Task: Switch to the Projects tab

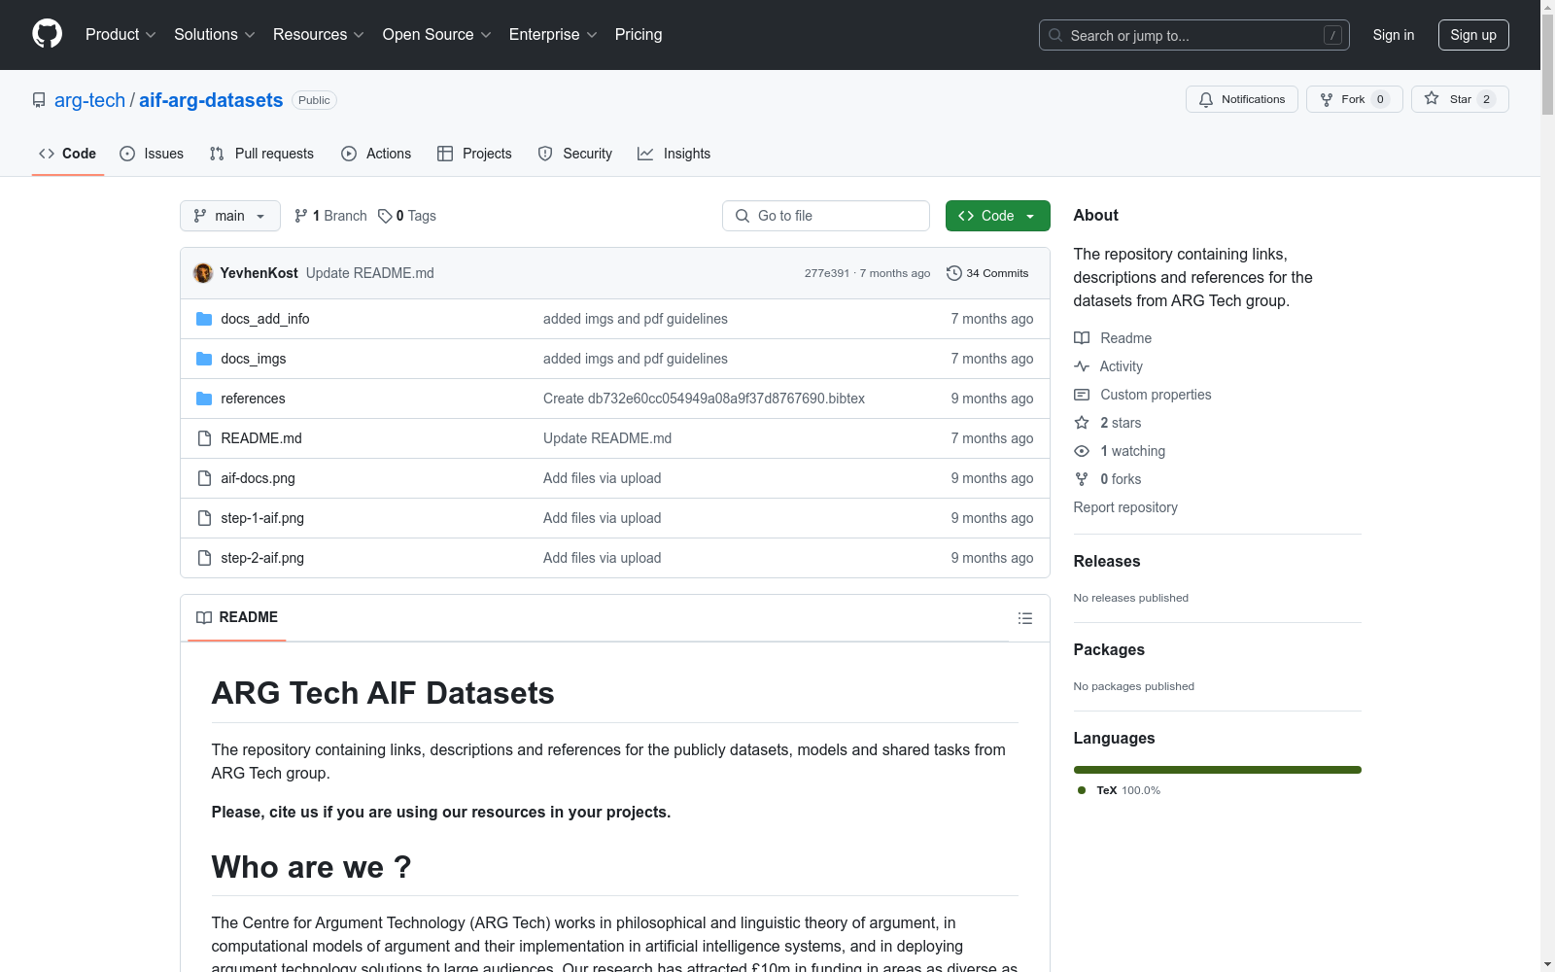Action: coord(474,154)
